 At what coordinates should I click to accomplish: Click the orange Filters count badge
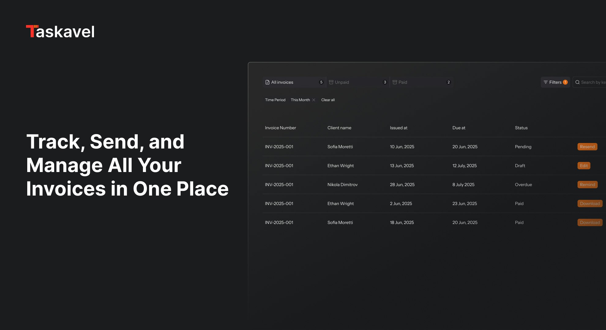coord(565,82)
